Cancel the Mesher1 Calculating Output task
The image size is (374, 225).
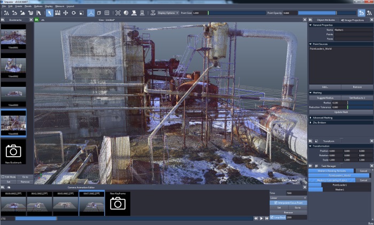(363, 180)
